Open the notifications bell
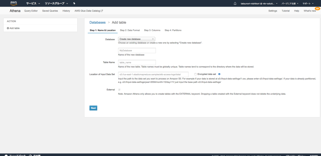Viewport: 321px width, 156px height. 235,3
